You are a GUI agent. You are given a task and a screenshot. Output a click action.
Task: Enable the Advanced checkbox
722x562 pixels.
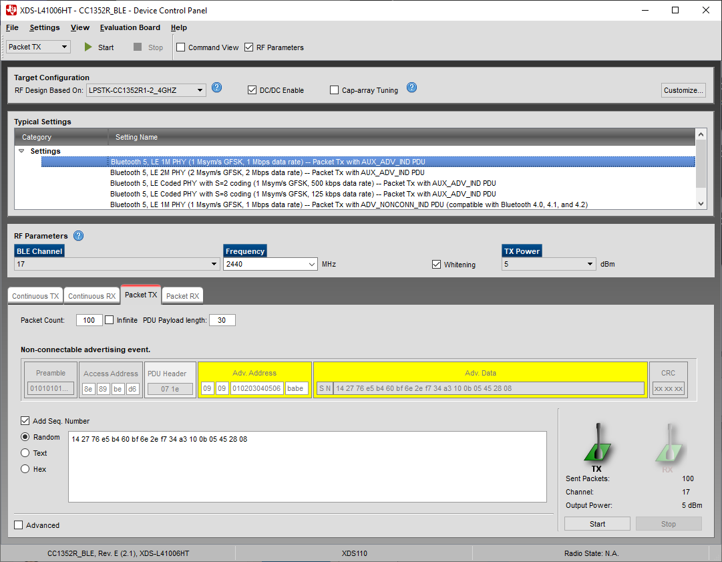[19, 525]
